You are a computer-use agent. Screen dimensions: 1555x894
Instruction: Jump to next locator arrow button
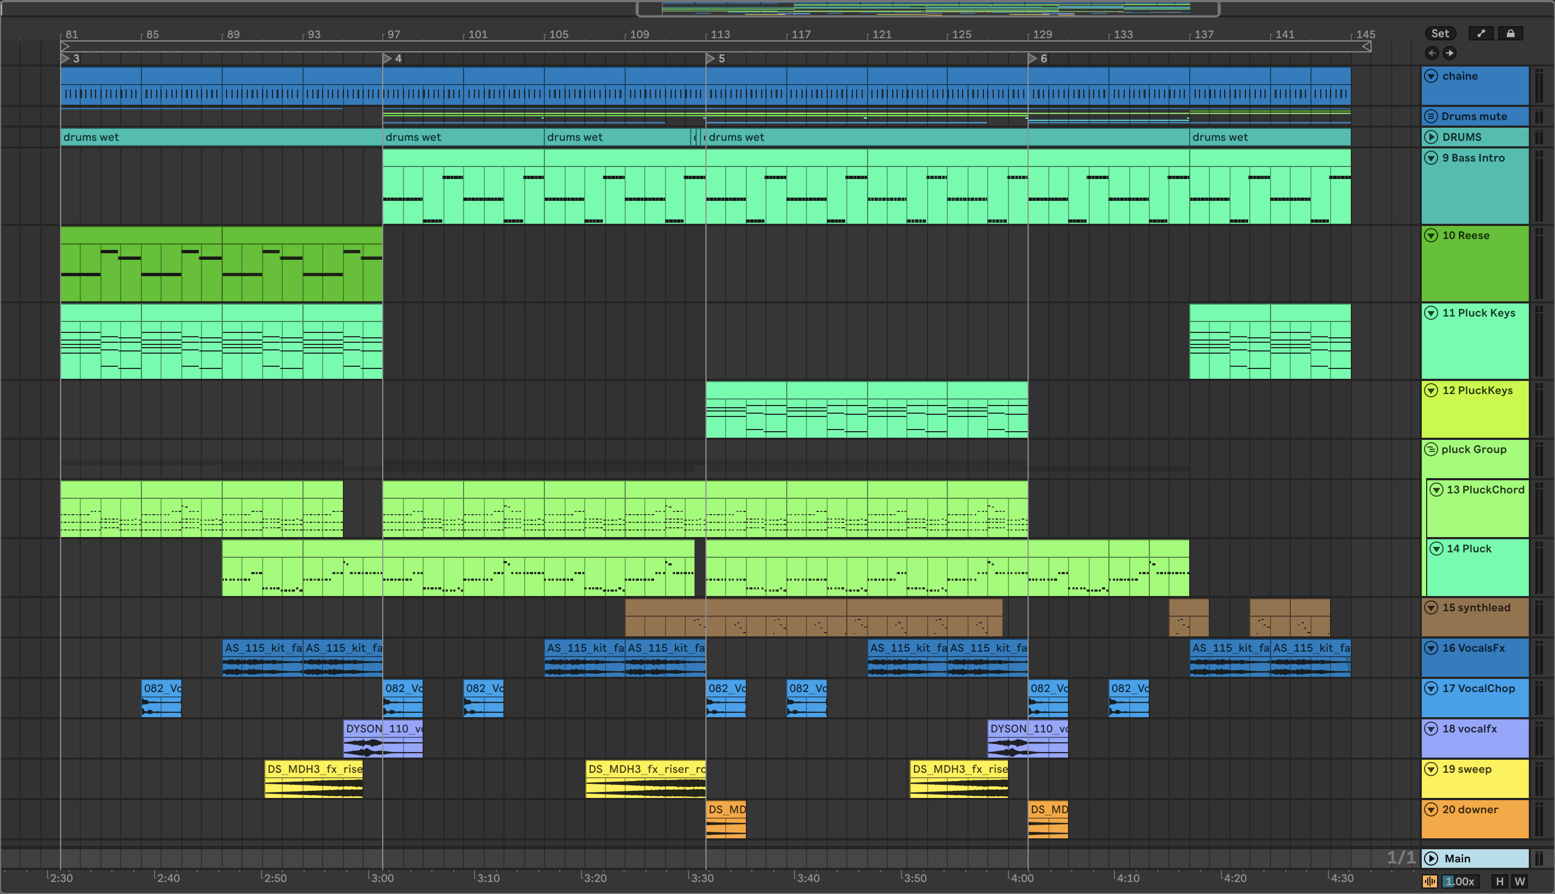[1450, 53]
